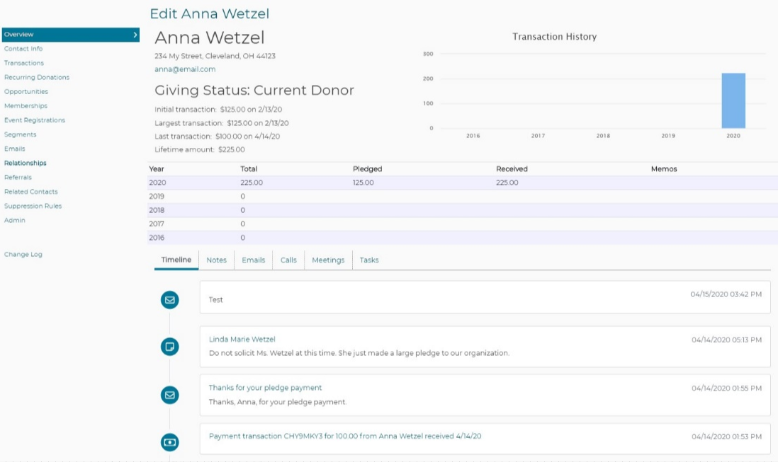
Task: Click the 04/14/2020 05:13 PM timestamp
Action: pyautogui.click(x=726, y=340)
